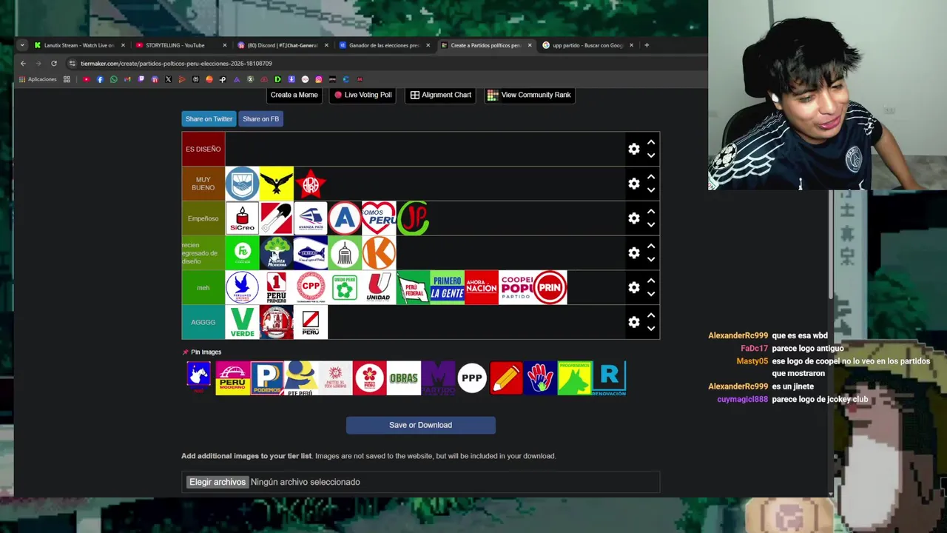Click Elegir archivos file chooser
Image resolution: width=947 pixels, height=533 pixels.
(217, 482)
